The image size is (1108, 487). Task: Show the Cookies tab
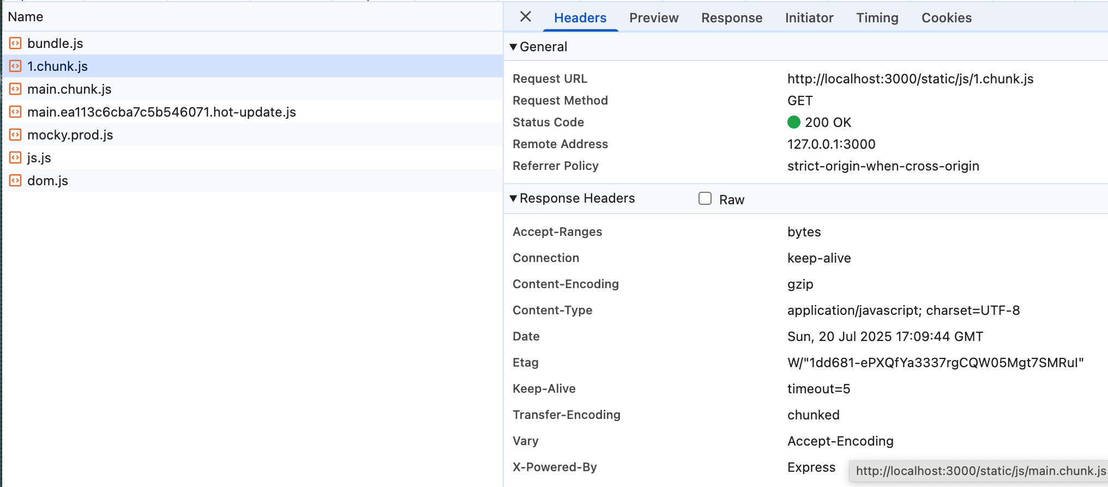[946, 18]
